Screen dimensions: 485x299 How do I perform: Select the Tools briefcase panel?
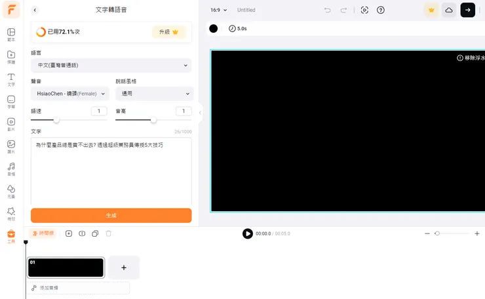(11, 236)
